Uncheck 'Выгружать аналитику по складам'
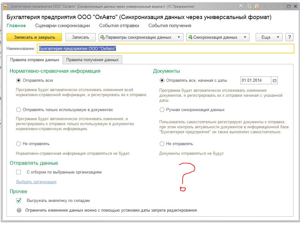Image resolution: width=300 pixels, height=225 pixels. point(19,200)
